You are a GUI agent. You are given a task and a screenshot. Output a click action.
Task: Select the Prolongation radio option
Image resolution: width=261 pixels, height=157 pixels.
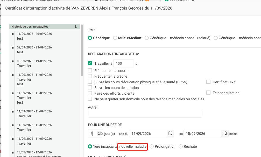point(152,146)
